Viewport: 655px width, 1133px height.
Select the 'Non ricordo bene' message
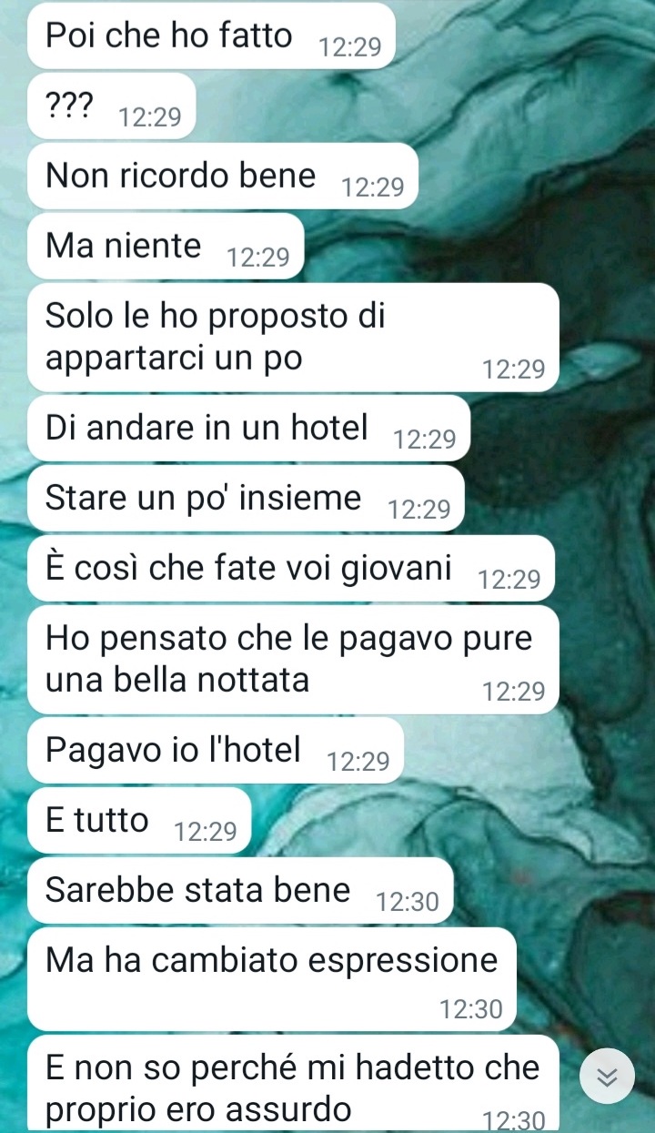pos(223,177)
